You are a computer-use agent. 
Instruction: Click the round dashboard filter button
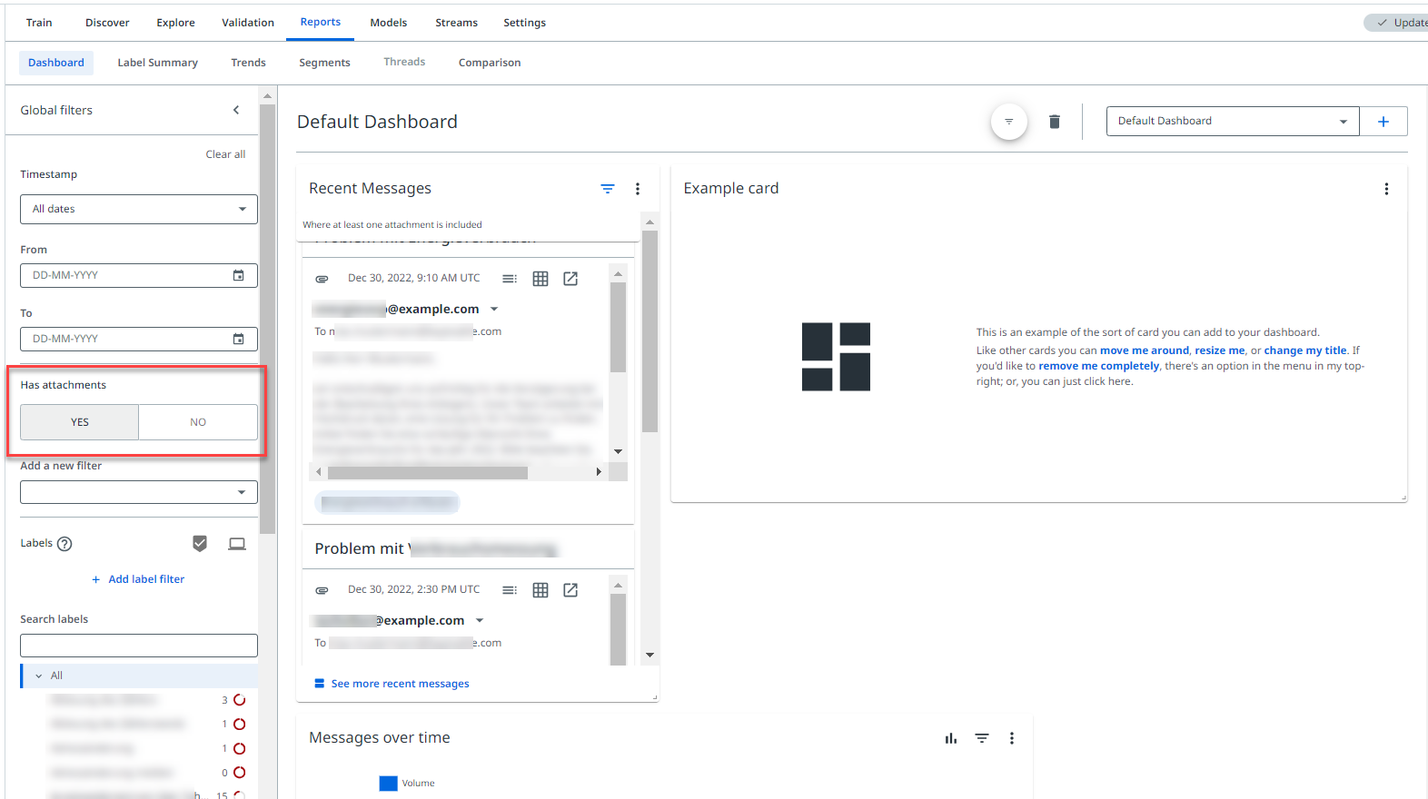[x=1008, y=122]
